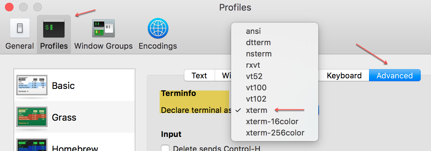Choose vt100 from the popup menu
This screenshot has height=151, width=431.
(256, 87)
